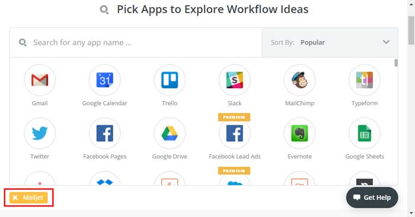Choose the Typeform app icon
This screenshot has height=217, width=415.
coord(365,80)
